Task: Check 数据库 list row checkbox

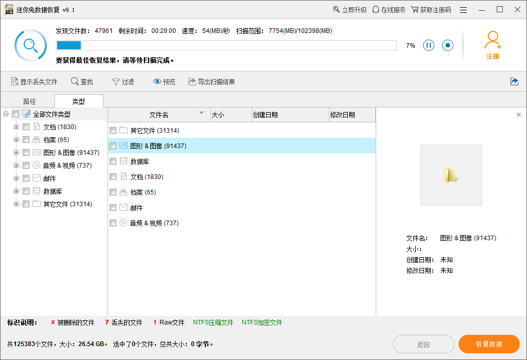Action: [113, 161]
